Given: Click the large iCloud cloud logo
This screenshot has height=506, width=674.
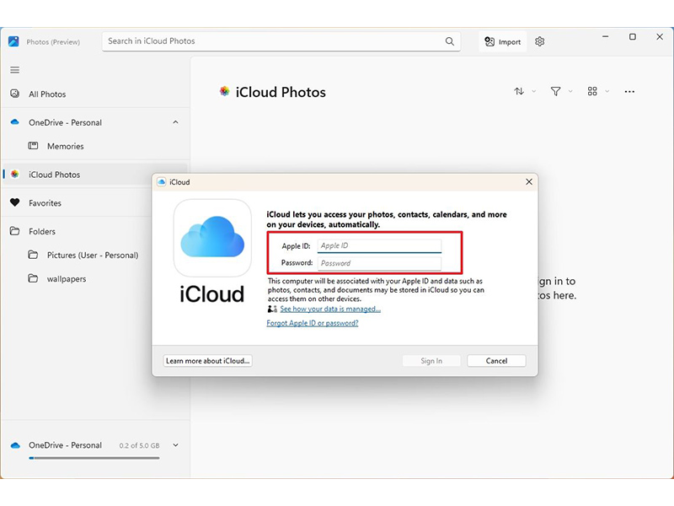Looking at the screenshot, I should [212, 238].
